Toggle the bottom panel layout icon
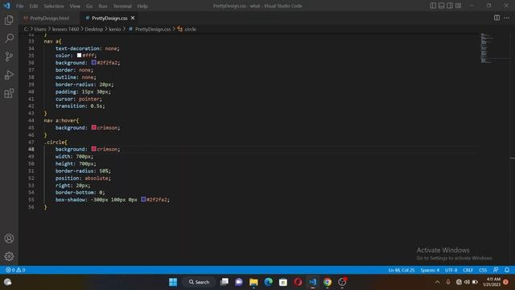Screen dimensions: 515x290 (442, 6)
